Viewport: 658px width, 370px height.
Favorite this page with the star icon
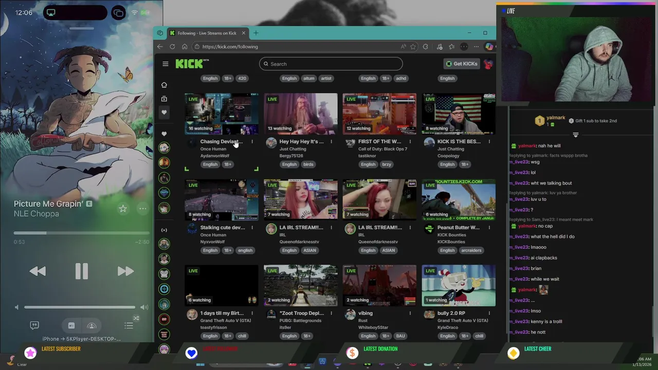tap(413, 46)
